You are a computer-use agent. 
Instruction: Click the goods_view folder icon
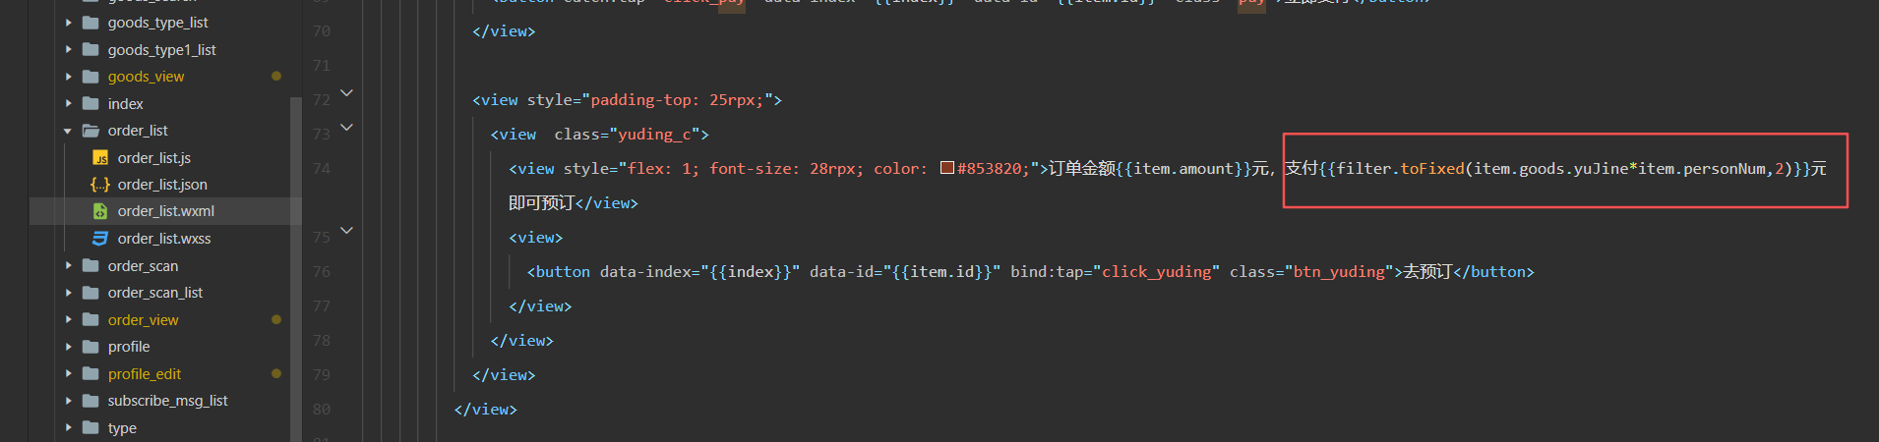[91, 77]
